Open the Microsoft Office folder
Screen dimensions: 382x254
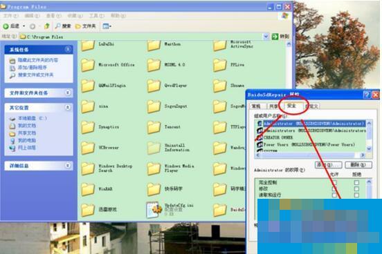click(x=108, y=65)
